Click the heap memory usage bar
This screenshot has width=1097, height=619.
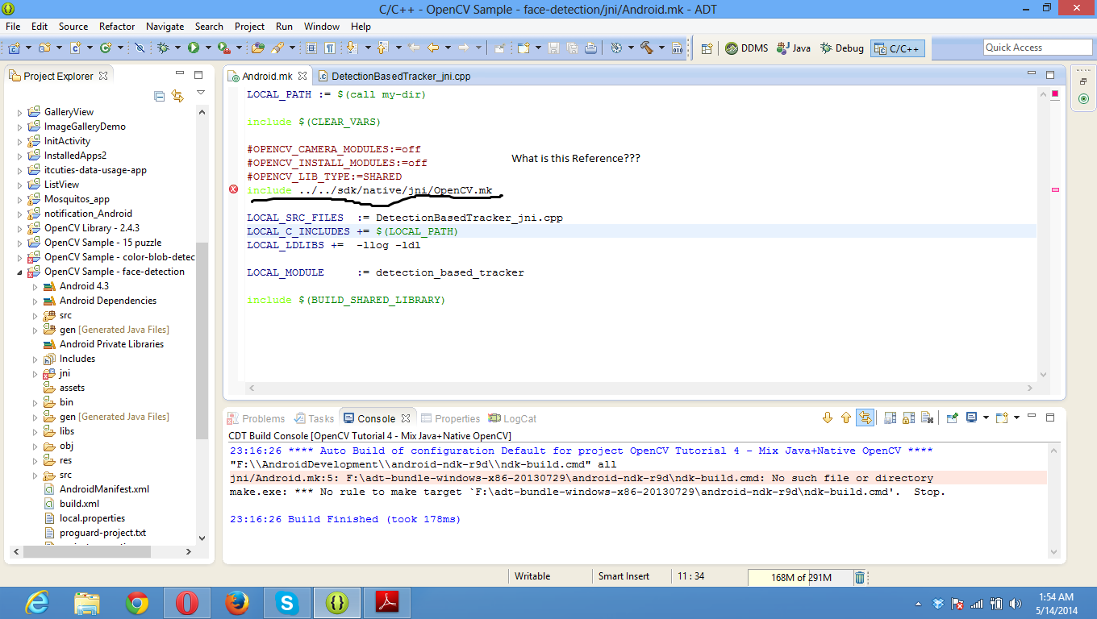click(799, 577)
